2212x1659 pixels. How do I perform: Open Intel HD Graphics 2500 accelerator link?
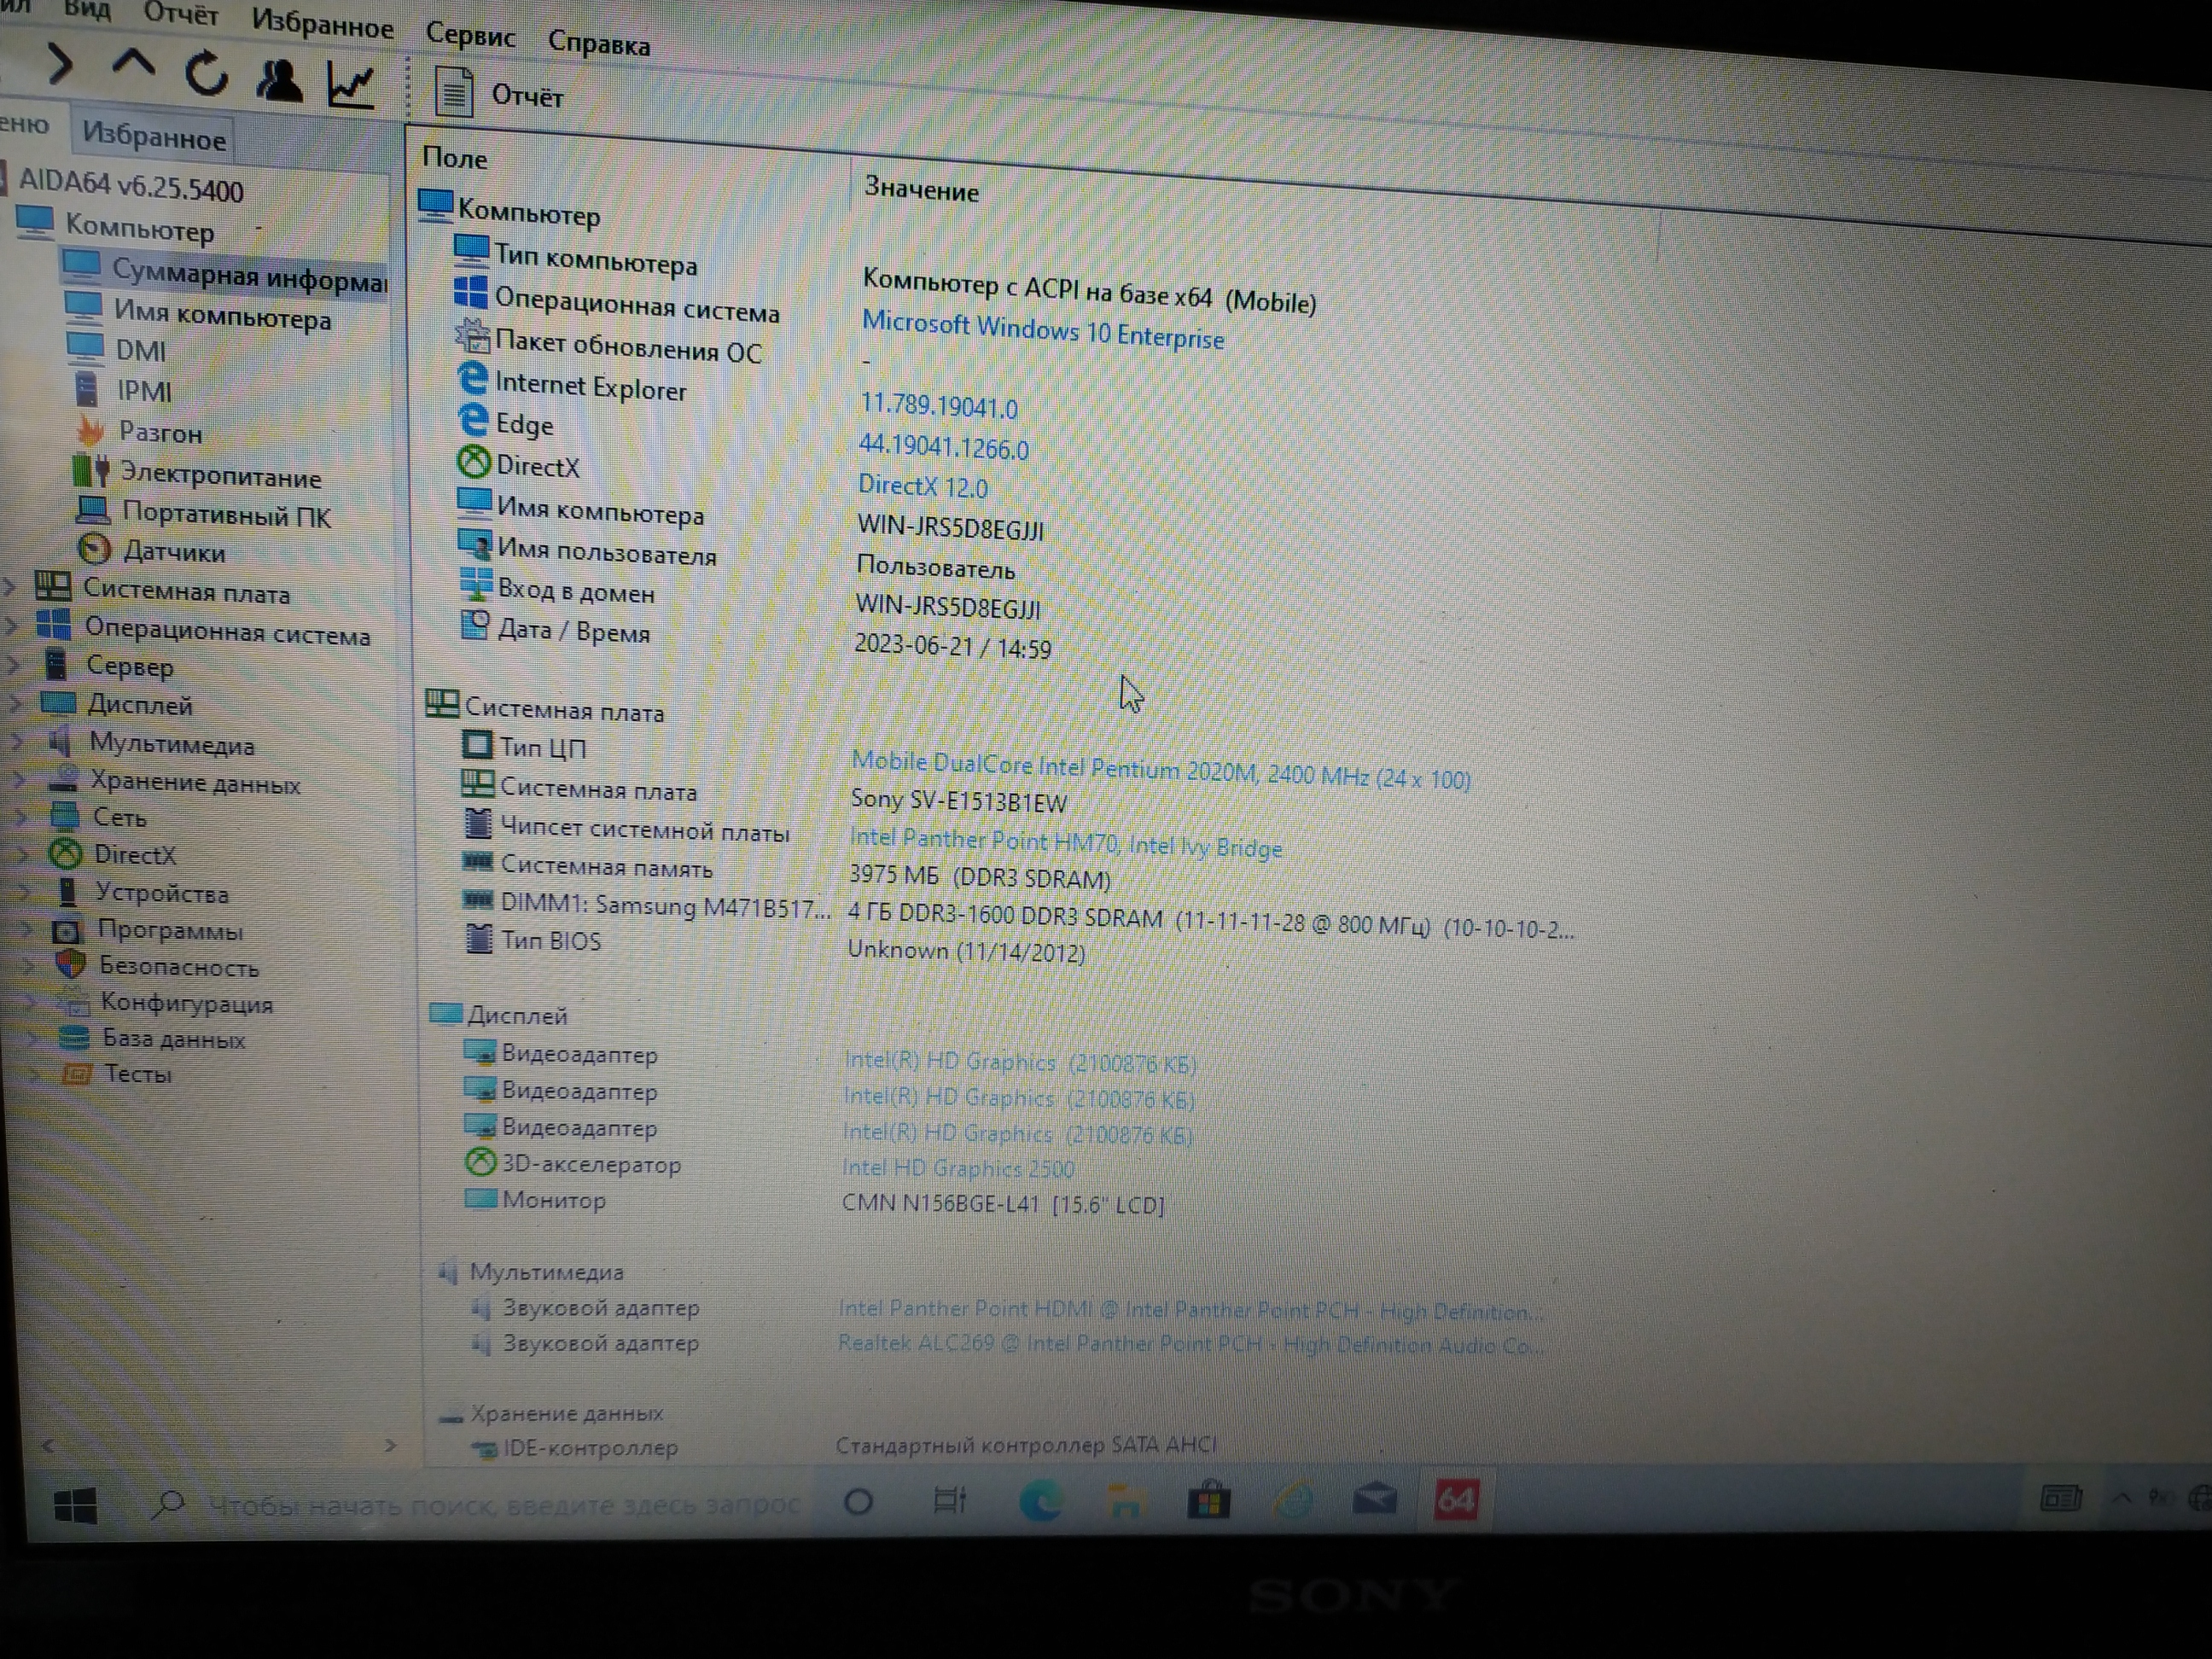(x=957, y=1167)
